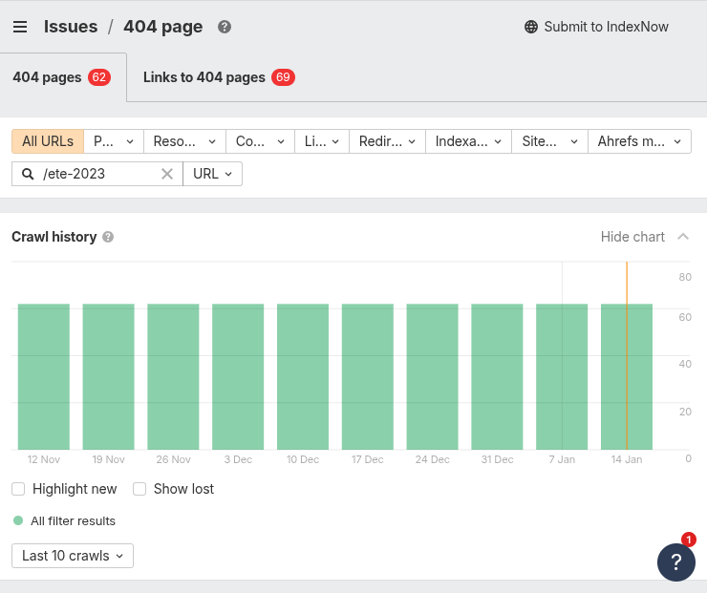Enable the Show lost checkbox
The width and height of the screenshot is (707, 593).
click(139, 489)
